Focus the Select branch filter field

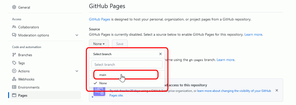(x=127, y=65)
